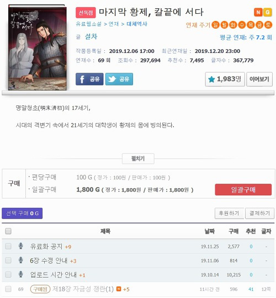Image resolution: width=276 pixels, height=298 pixels.
Task: Open the 유료웹소설 breadcrumb link
Action: [x=88, y=24]
